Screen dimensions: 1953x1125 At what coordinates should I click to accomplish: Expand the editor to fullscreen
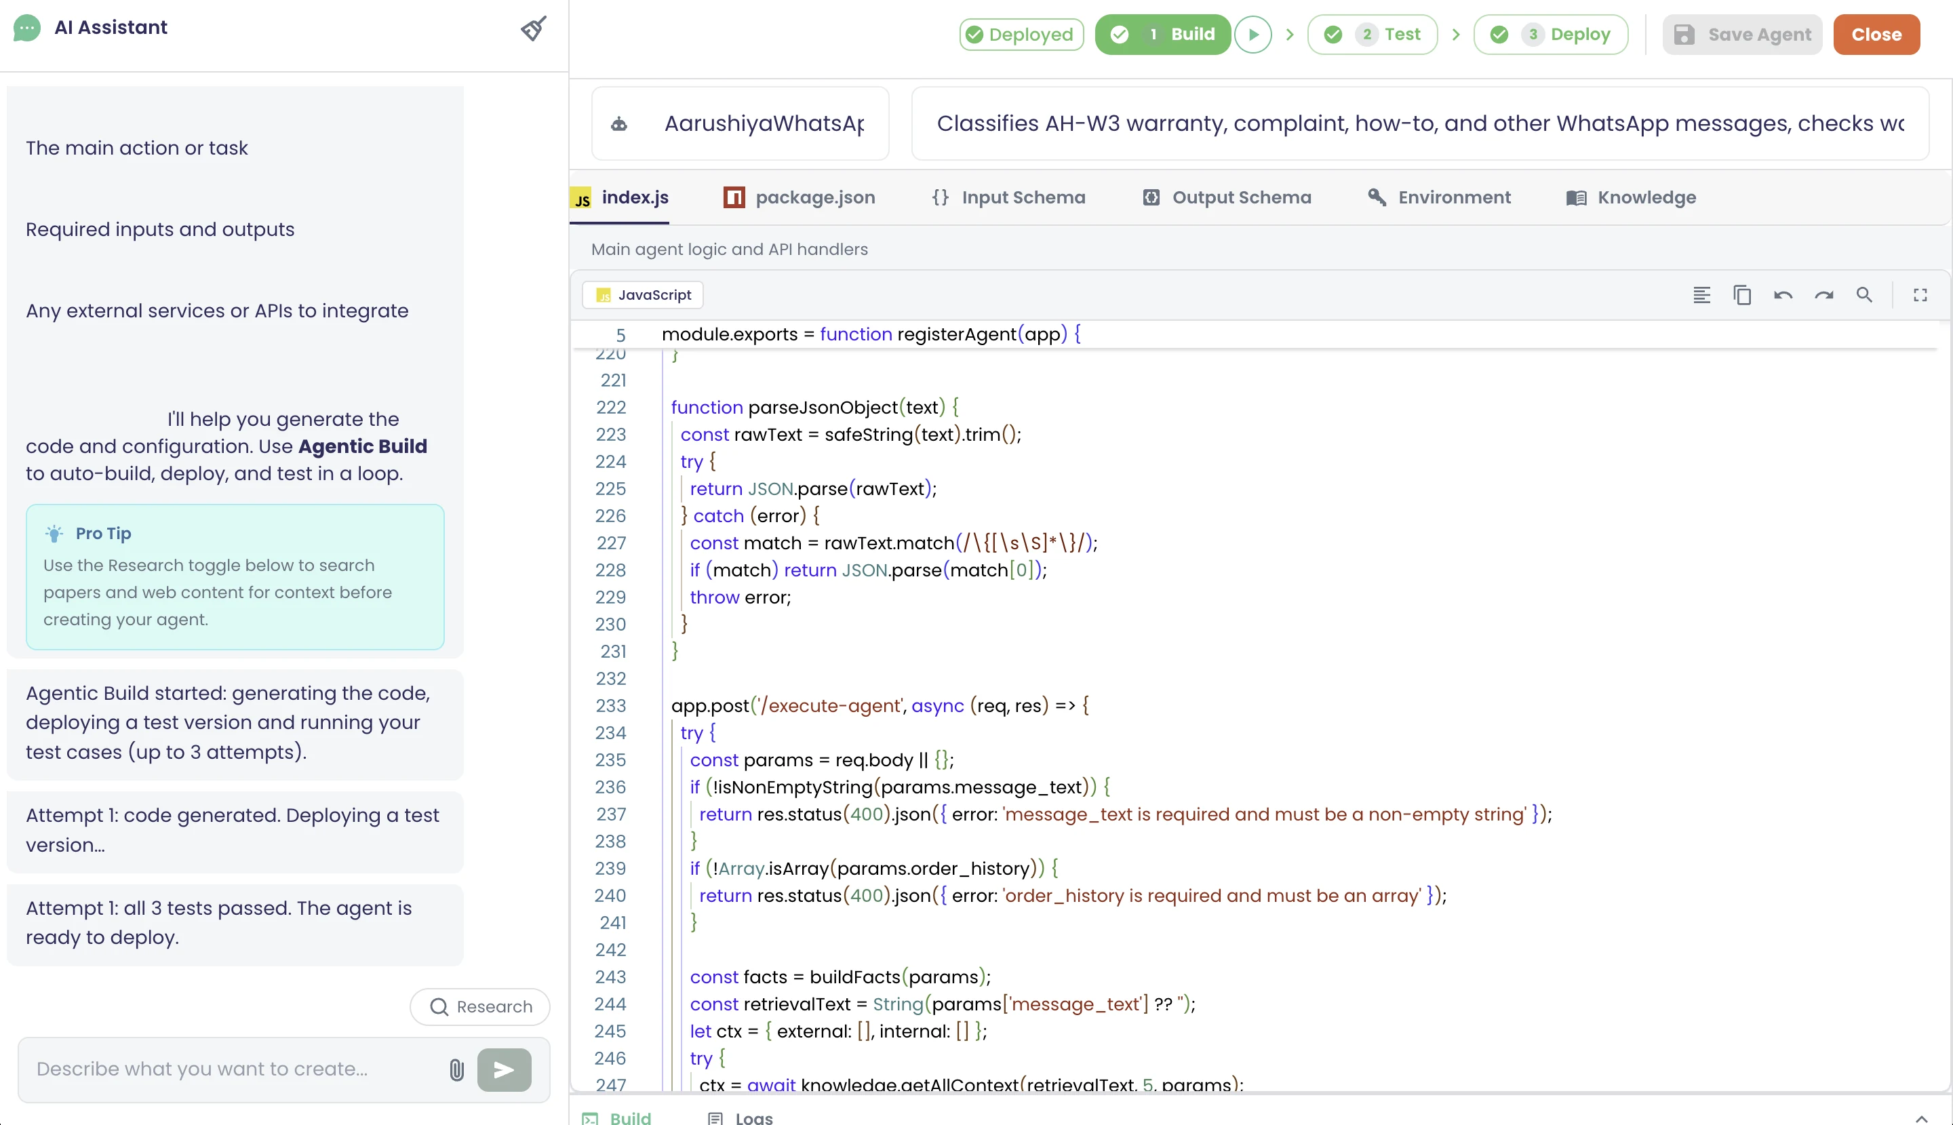pos(1920,295)
